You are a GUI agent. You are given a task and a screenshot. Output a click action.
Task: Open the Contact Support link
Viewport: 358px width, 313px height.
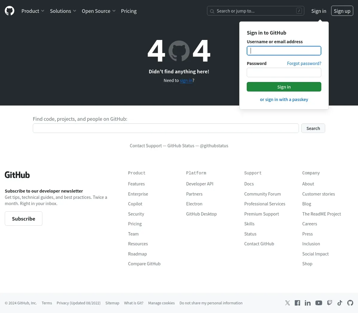click(x=146, y=146)
